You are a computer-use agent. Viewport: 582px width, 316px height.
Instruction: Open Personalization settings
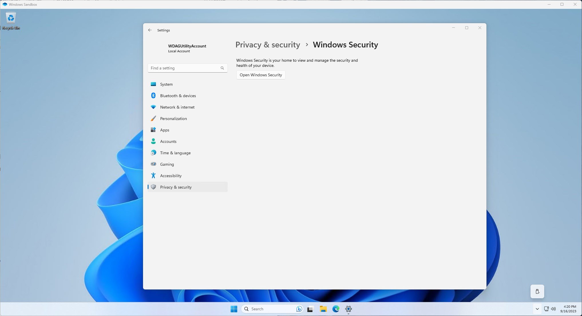point(188,119)
